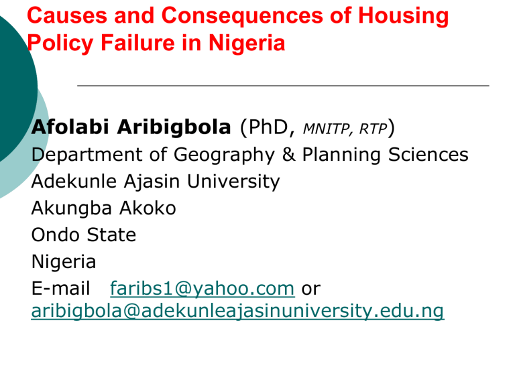Select the word Housing in the title

tap(403, 16)
